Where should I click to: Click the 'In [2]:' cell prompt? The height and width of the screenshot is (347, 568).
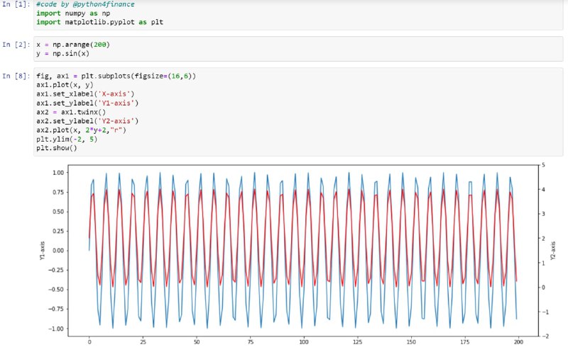[16, 45]
